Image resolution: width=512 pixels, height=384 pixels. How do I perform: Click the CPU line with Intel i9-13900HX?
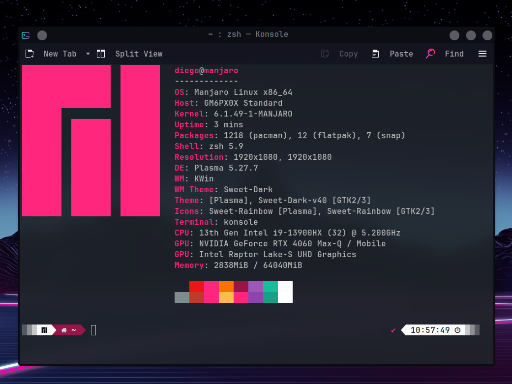(x=287, y=232)
